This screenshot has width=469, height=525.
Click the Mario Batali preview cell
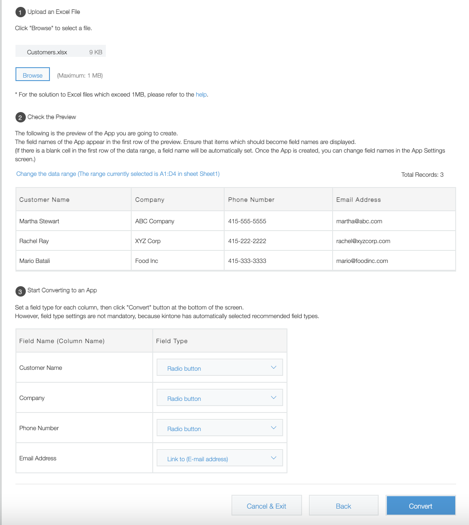click(x=35, y=261)
